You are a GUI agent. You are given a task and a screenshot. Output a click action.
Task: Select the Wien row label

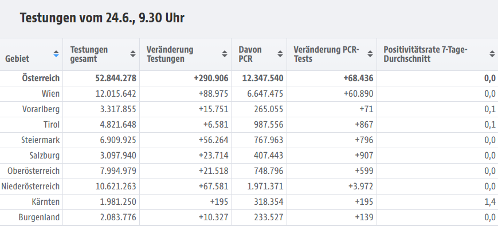coord(51,94)
